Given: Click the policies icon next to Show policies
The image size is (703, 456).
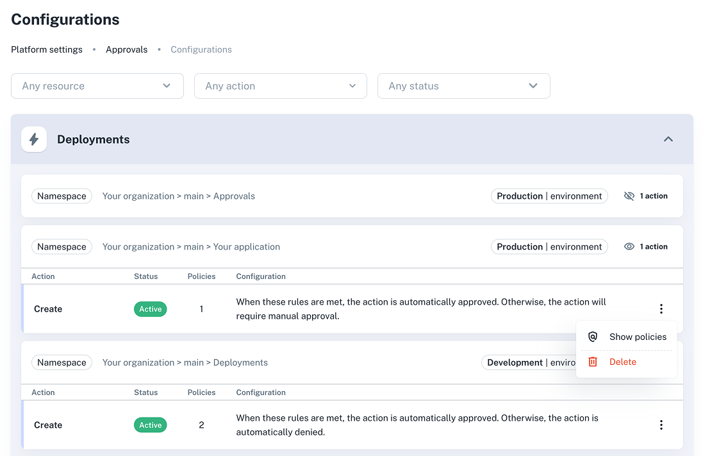Looking at the screenshot, I should [593, 336].
